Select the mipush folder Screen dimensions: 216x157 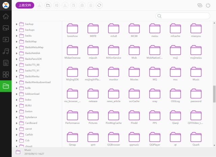click(93, 52)
